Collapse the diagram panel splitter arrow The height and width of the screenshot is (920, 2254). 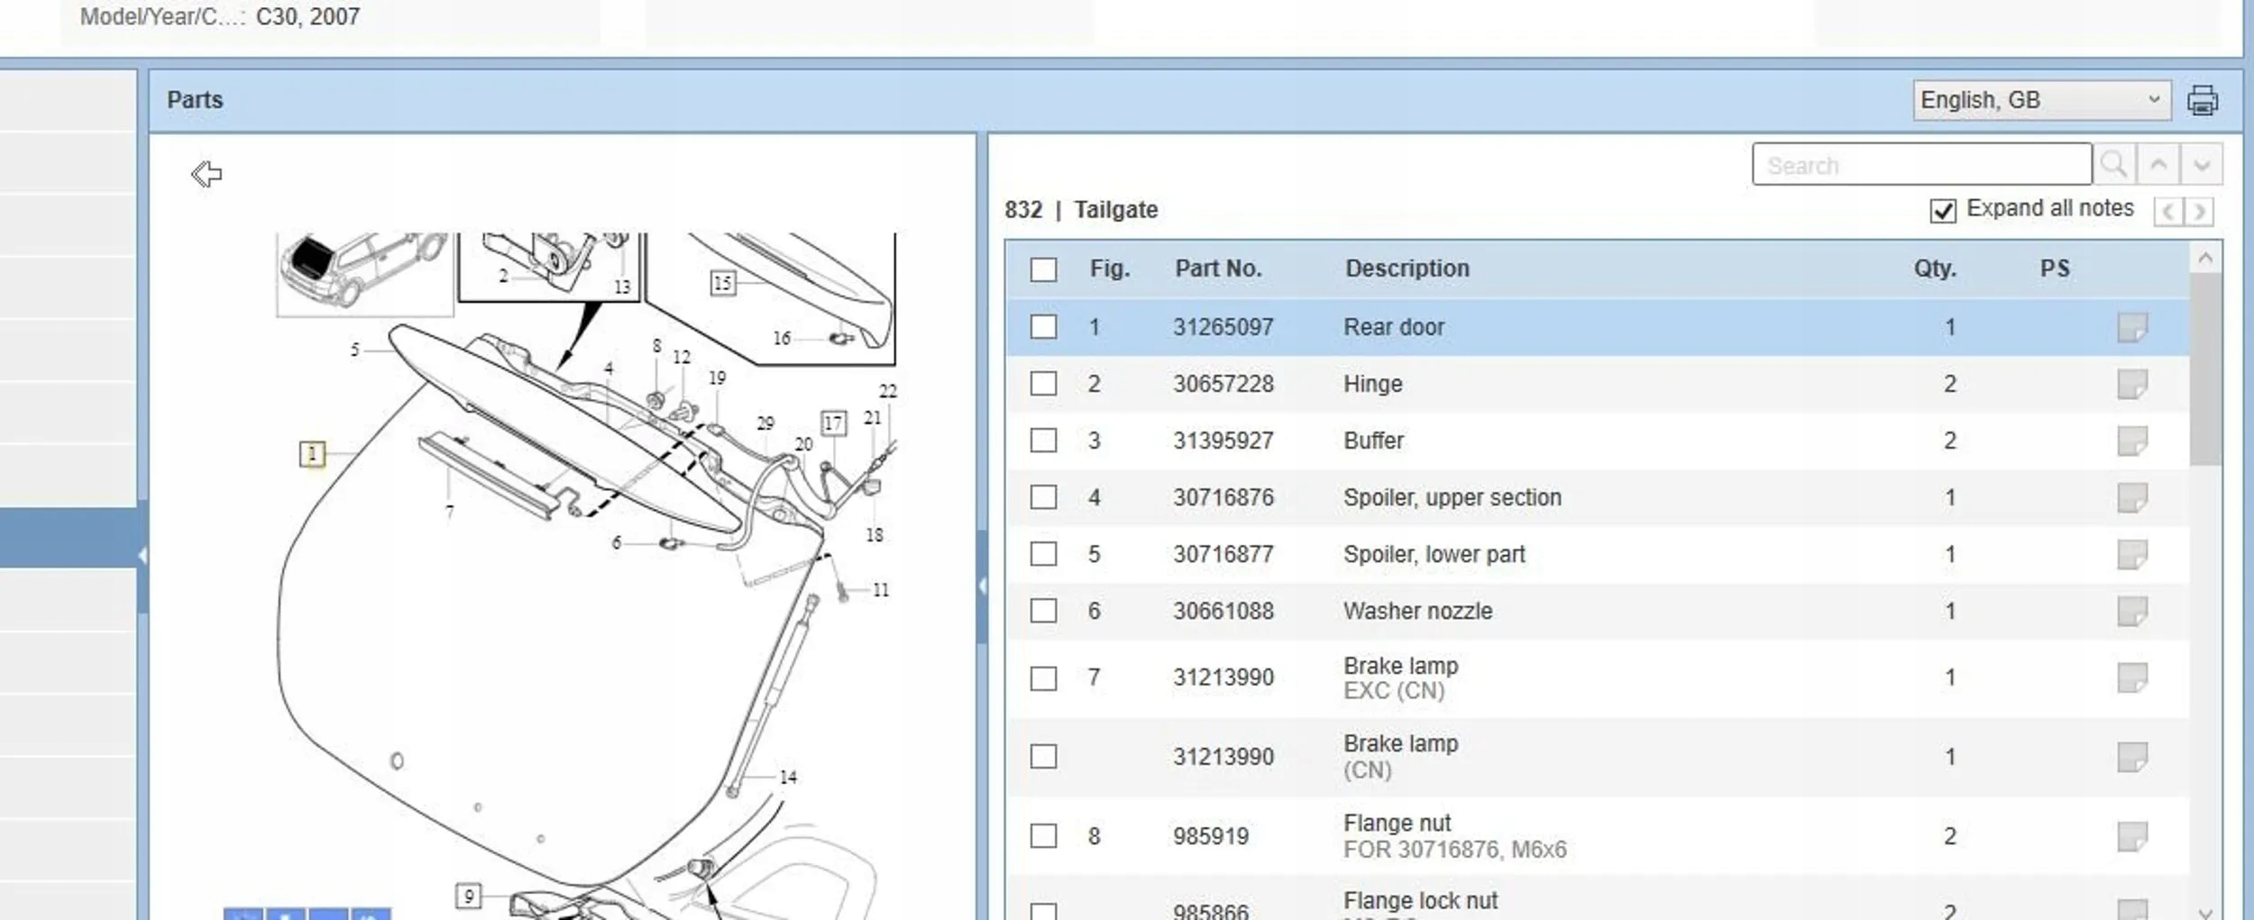pyautogui.click(x=982, y=587)
